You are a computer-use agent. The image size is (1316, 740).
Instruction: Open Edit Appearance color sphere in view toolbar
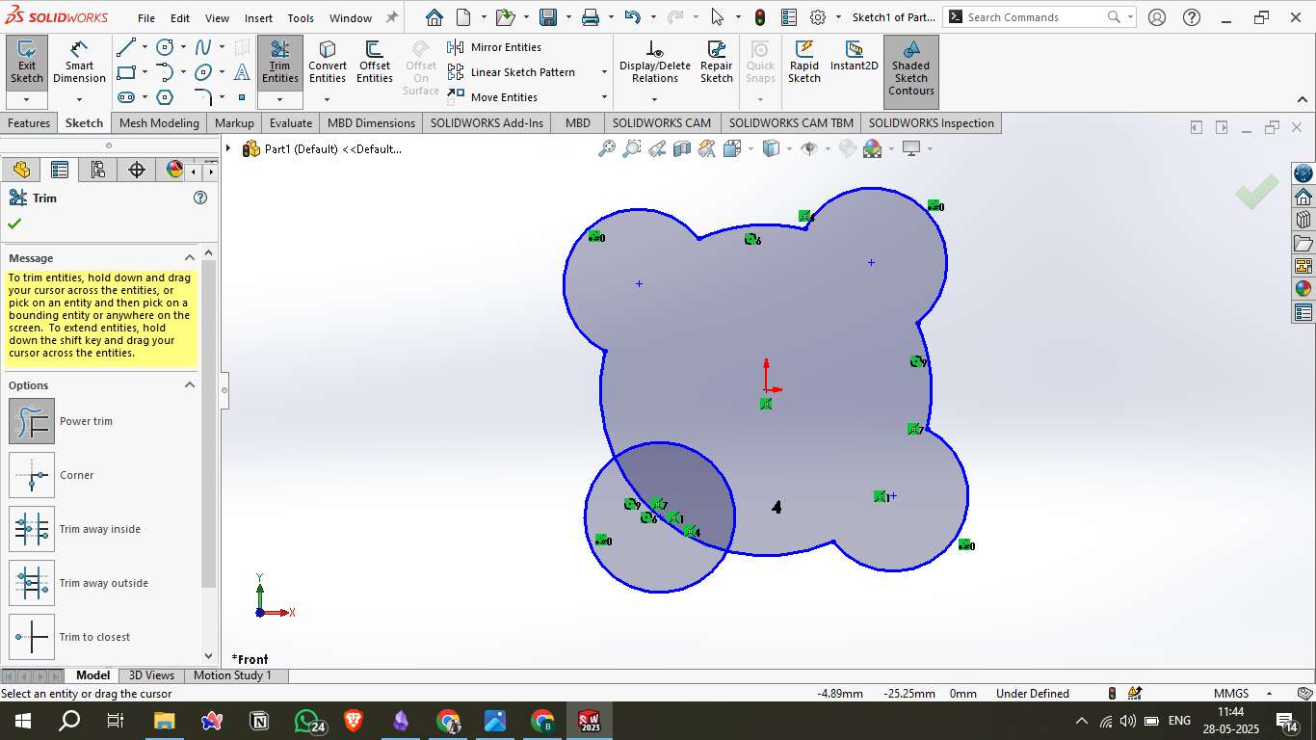tap(873, 148)
